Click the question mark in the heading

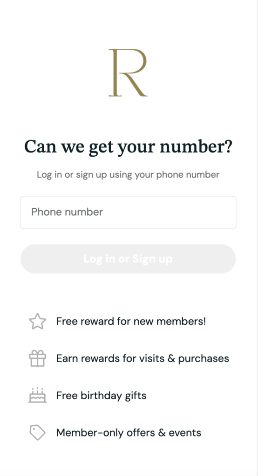(x=228, y=145)
